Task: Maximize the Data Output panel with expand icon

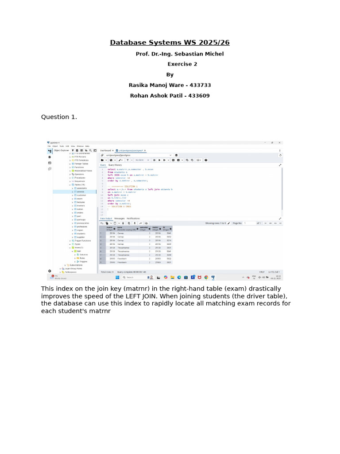Action: coord(280,219)
